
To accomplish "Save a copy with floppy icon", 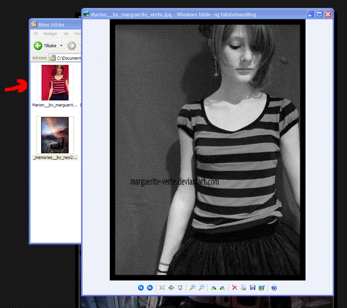I will (252, 288).
